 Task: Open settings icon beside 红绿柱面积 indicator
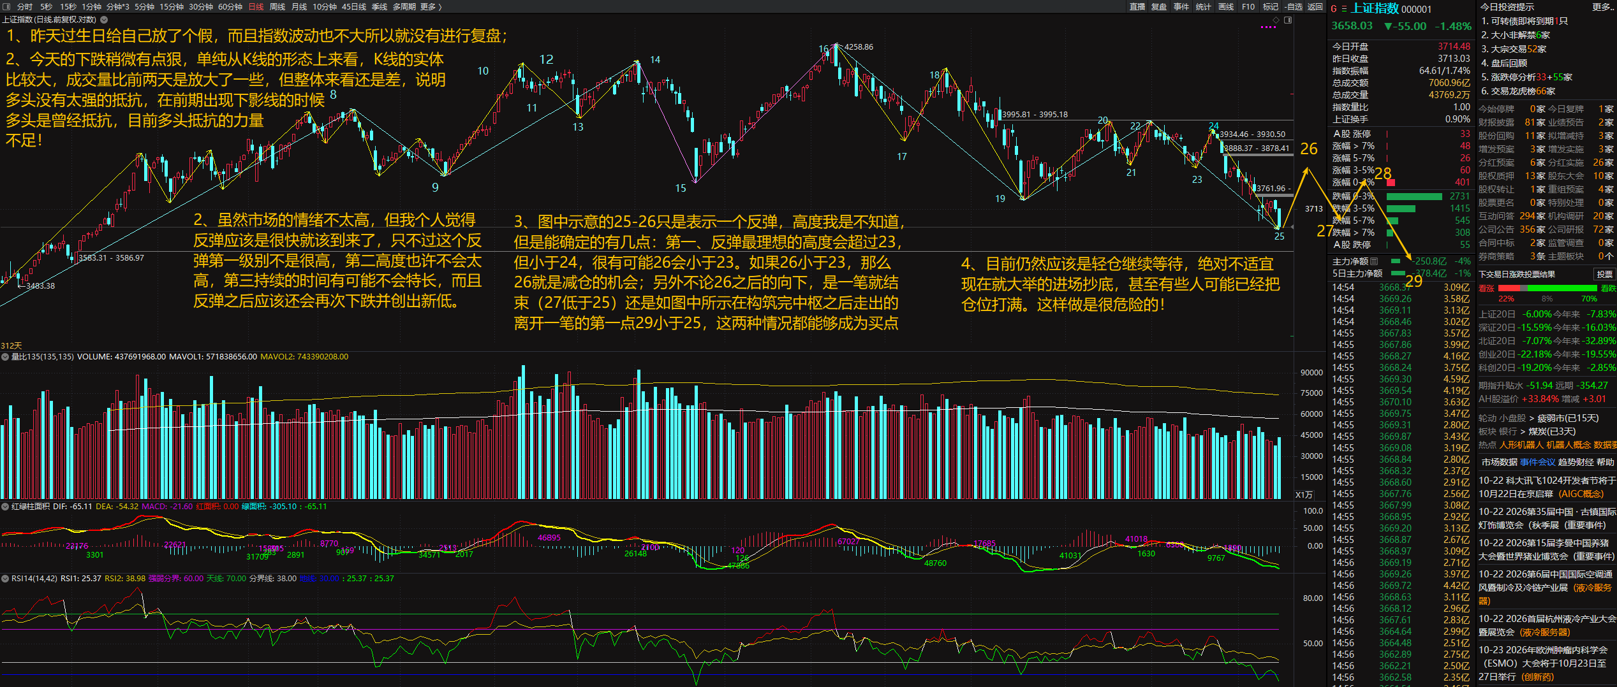(5, 507)
